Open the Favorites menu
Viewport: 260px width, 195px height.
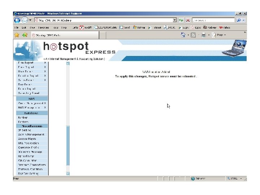click(x=43, y=27)
